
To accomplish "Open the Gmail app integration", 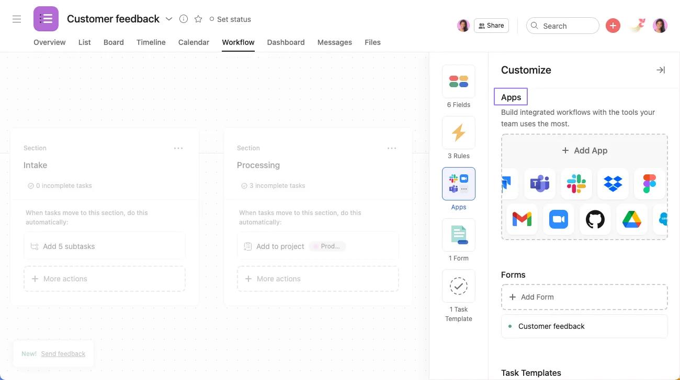I will [522, 219].
